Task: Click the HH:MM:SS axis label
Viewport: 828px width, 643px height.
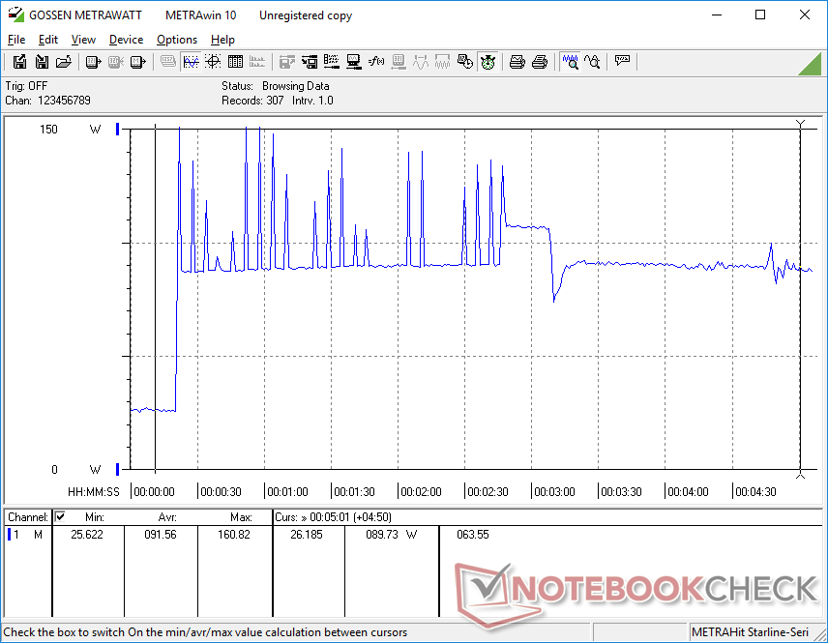Action: [x=94, y=492]
